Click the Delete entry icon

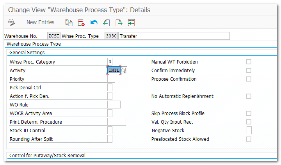pos(81,22)
